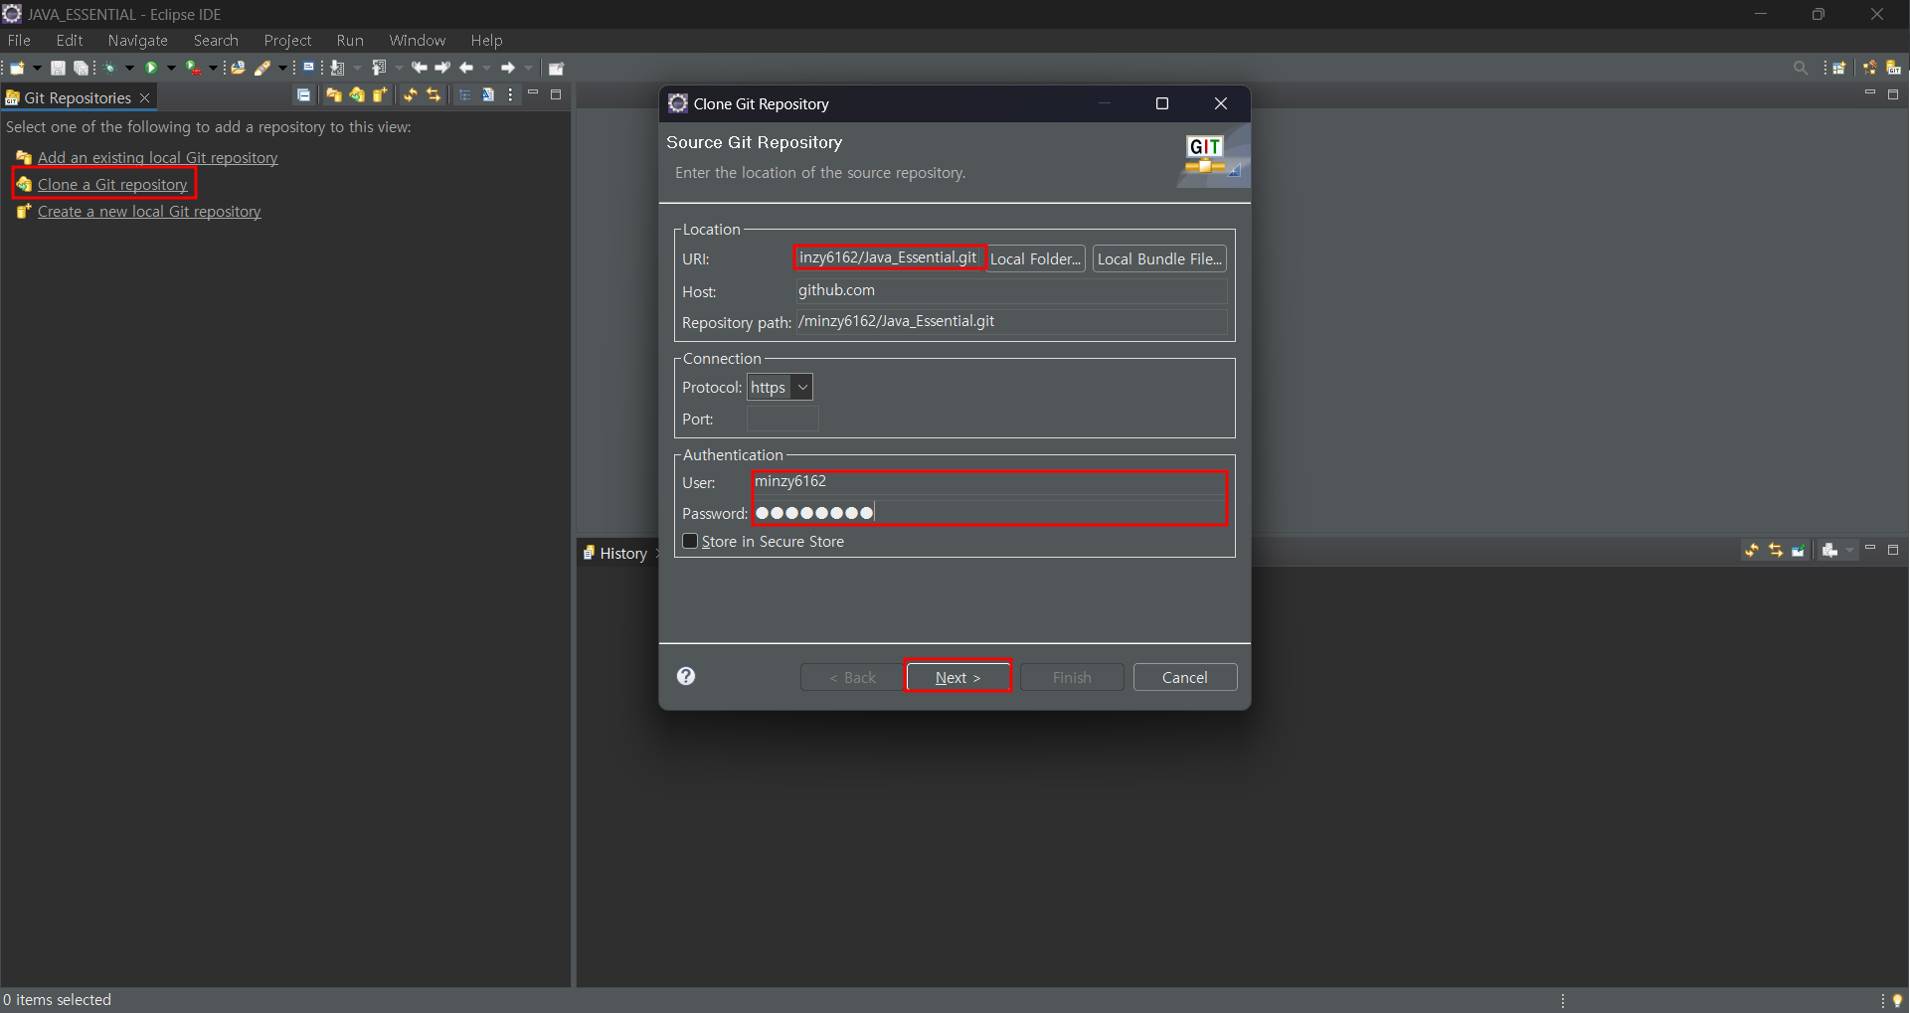1910x1013 pixels.
Task: Open the Navigate menu
Action: pyautogui.click(x=137, y=40)
